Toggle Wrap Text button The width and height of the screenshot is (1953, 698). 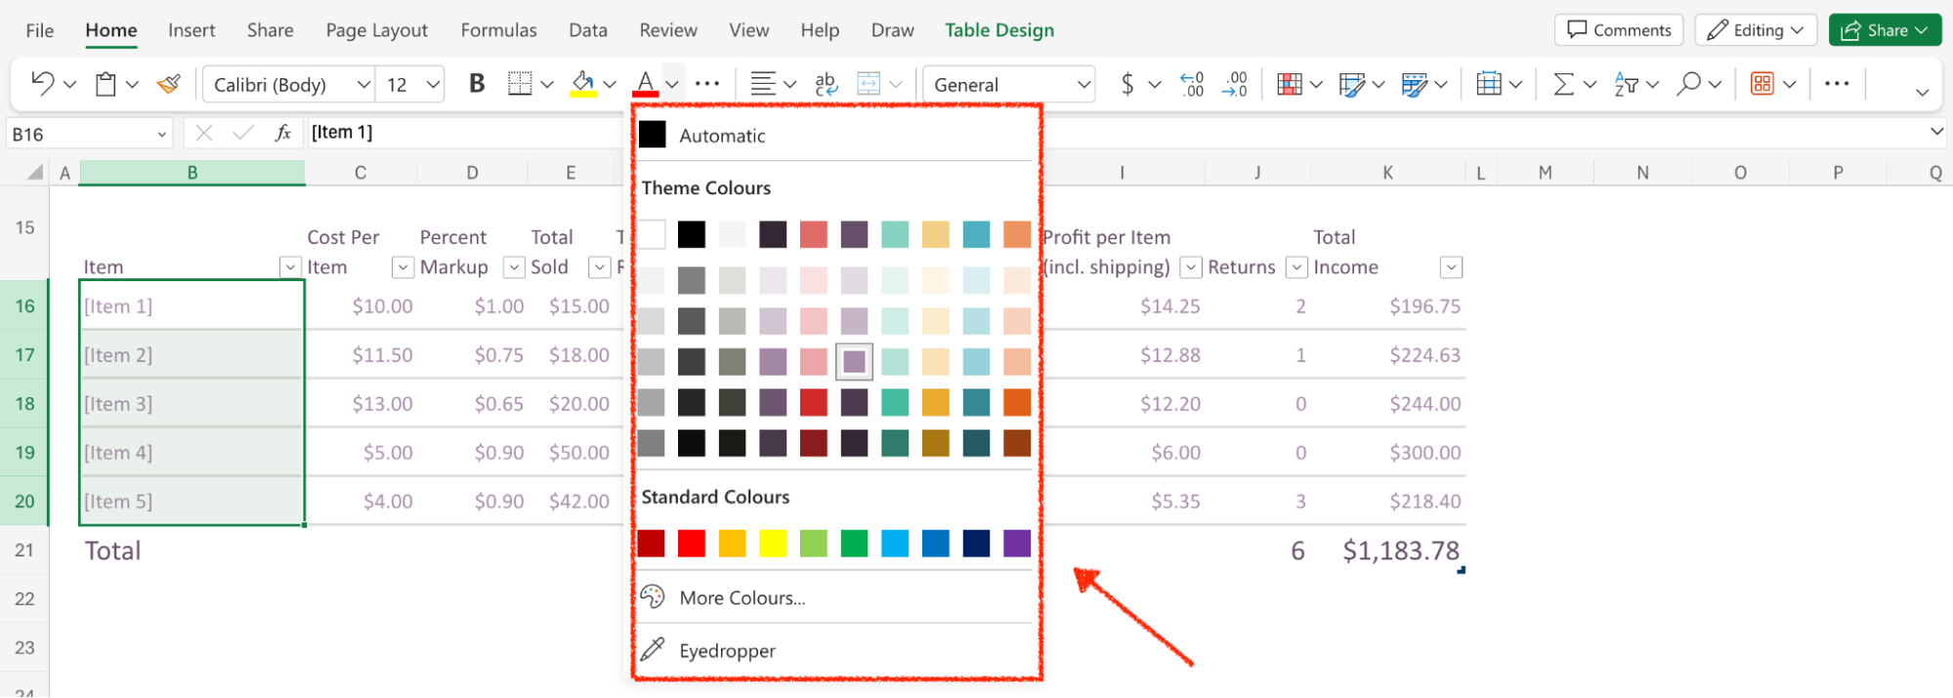tap(826, 84)
